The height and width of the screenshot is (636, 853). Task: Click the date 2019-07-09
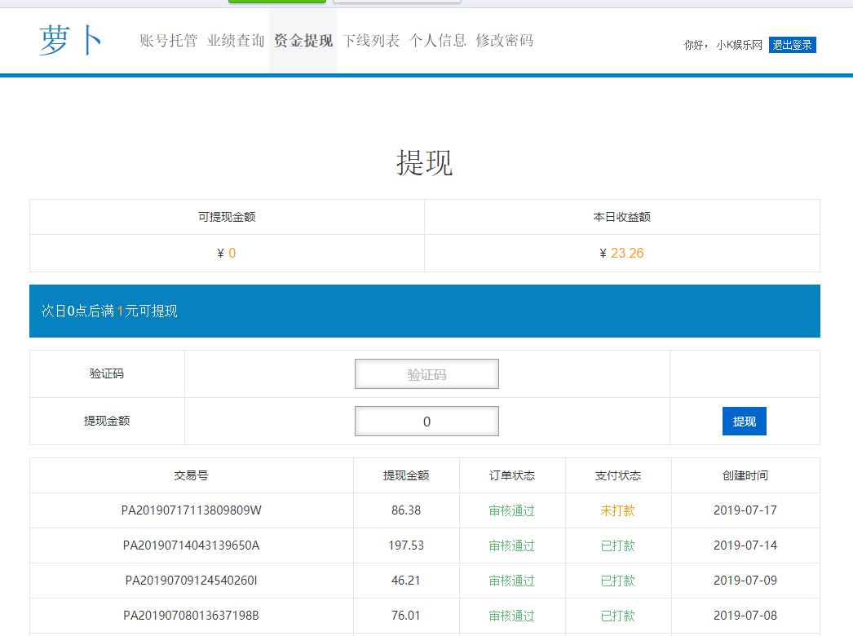pos(745,581)
